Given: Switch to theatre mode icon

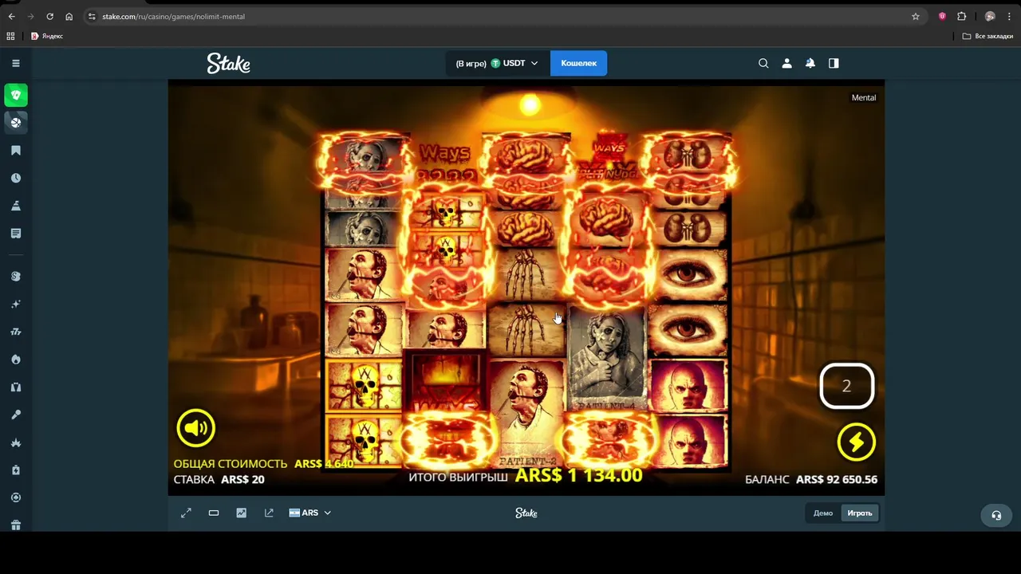Looking at the screenshot, I should click(x=214, y=513).
